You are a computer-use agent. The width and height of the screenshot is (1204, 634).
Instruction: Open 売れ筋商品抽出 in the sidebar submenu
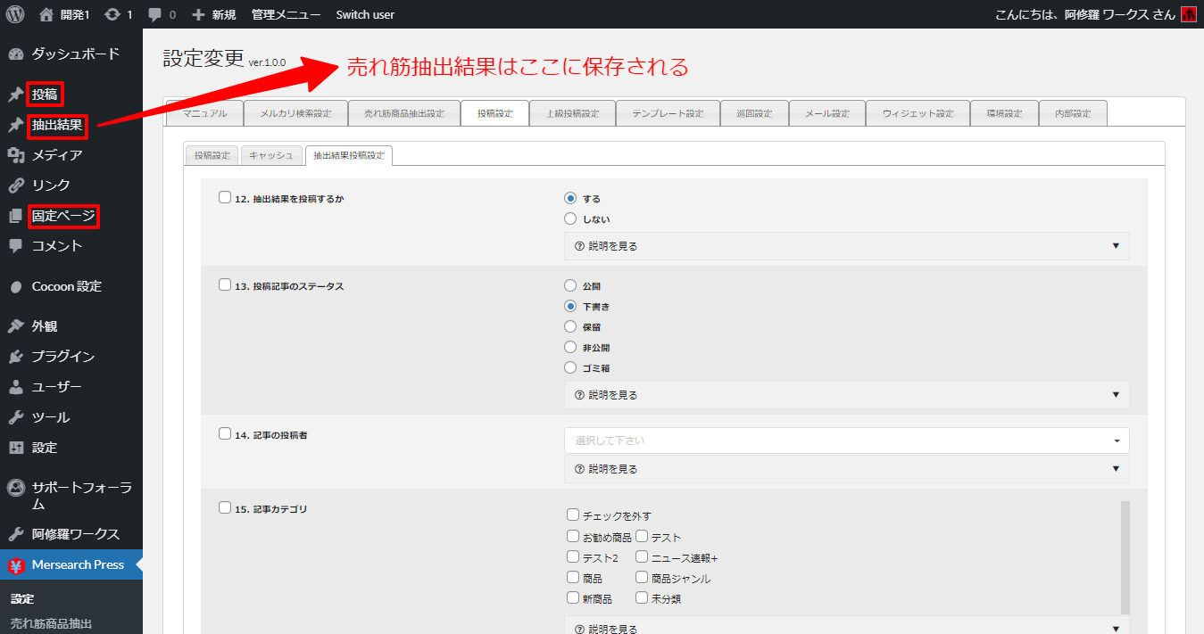(51, 623)
